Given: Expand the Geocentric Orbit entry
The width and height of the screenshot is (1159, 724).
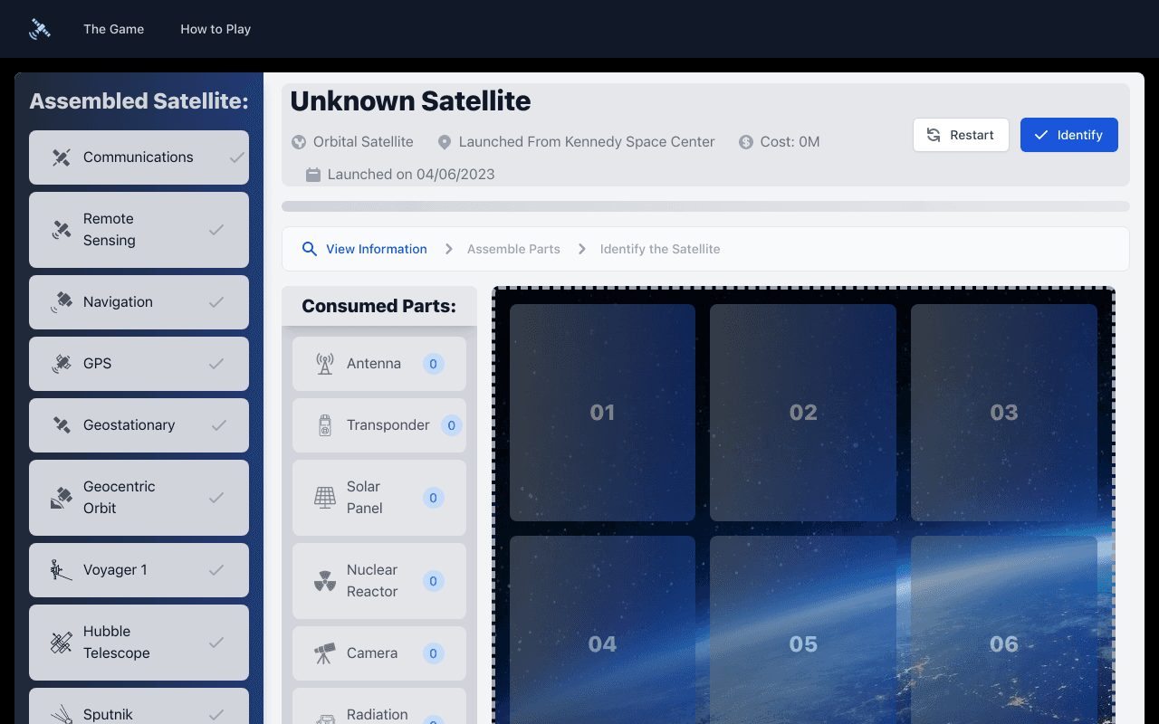Looking at the screenshot, I should click(139, 497).
